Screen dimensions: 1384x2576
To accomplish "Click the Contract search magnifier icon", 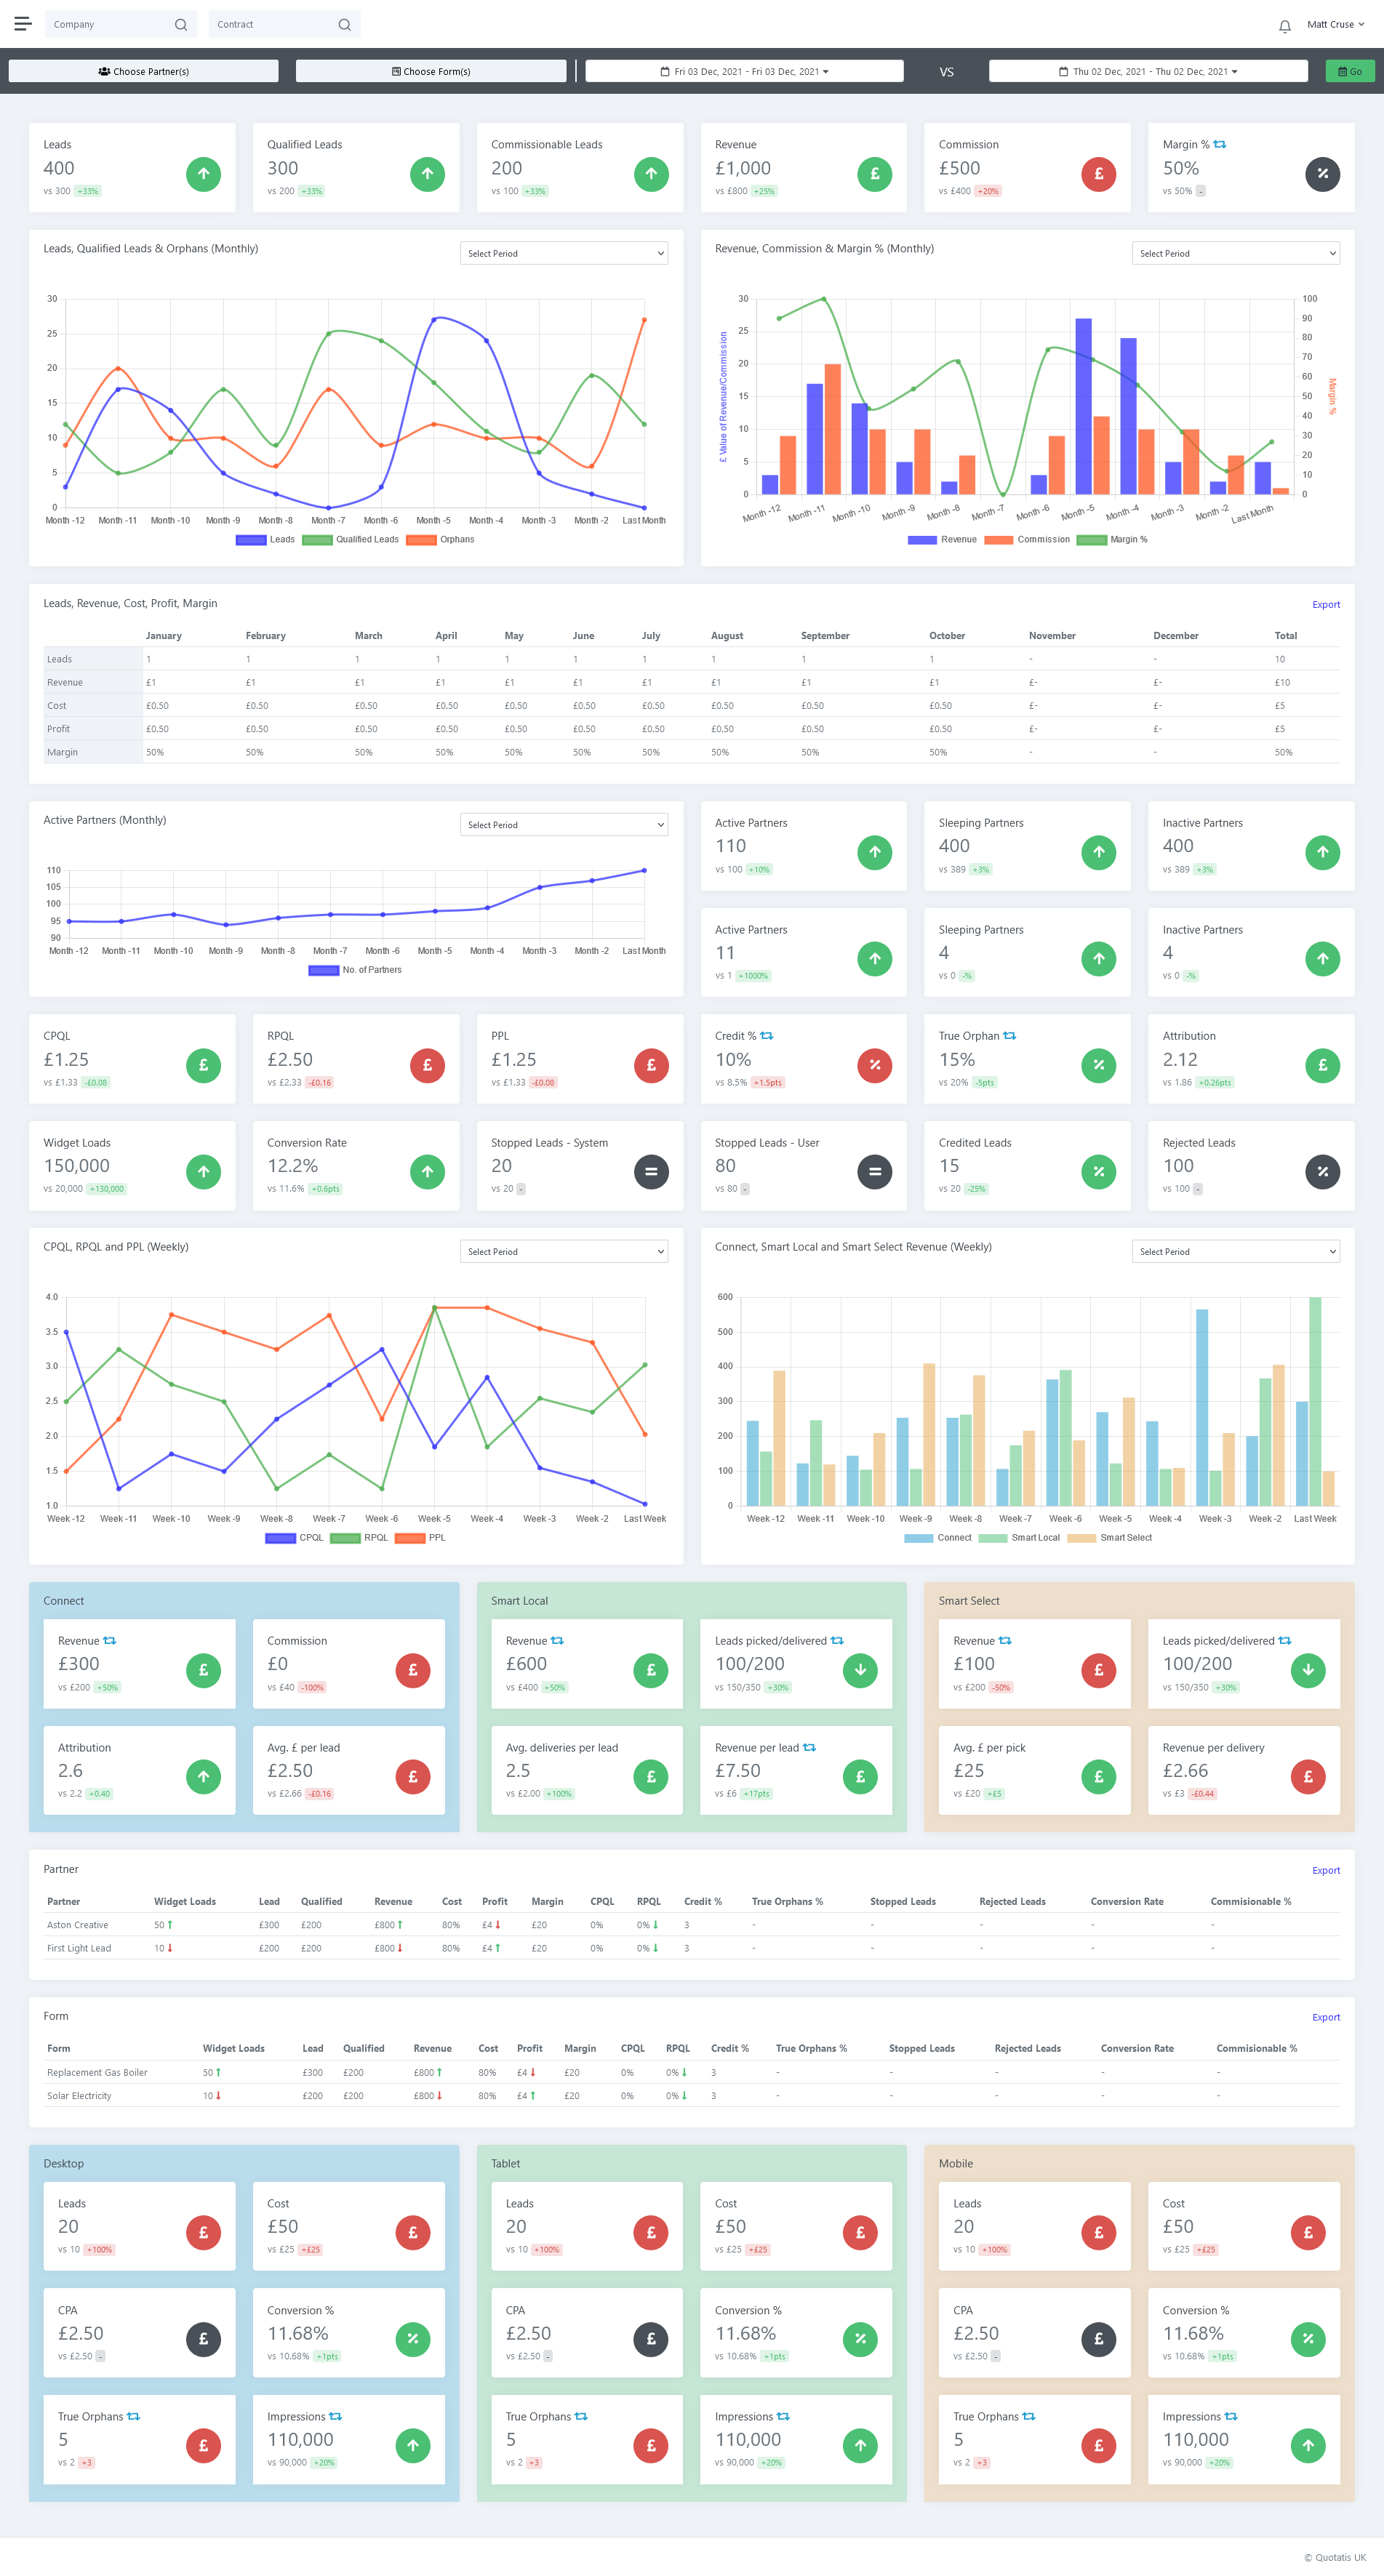I will point(344,25).
